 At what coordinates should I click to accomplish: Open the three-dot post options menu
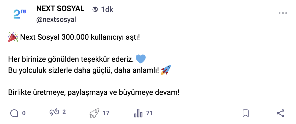283,13
